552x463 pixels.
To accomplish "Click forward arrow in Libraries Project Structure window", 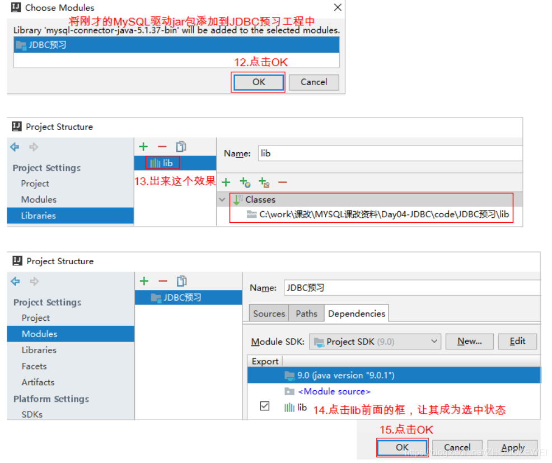I will (x=34, y=147).
